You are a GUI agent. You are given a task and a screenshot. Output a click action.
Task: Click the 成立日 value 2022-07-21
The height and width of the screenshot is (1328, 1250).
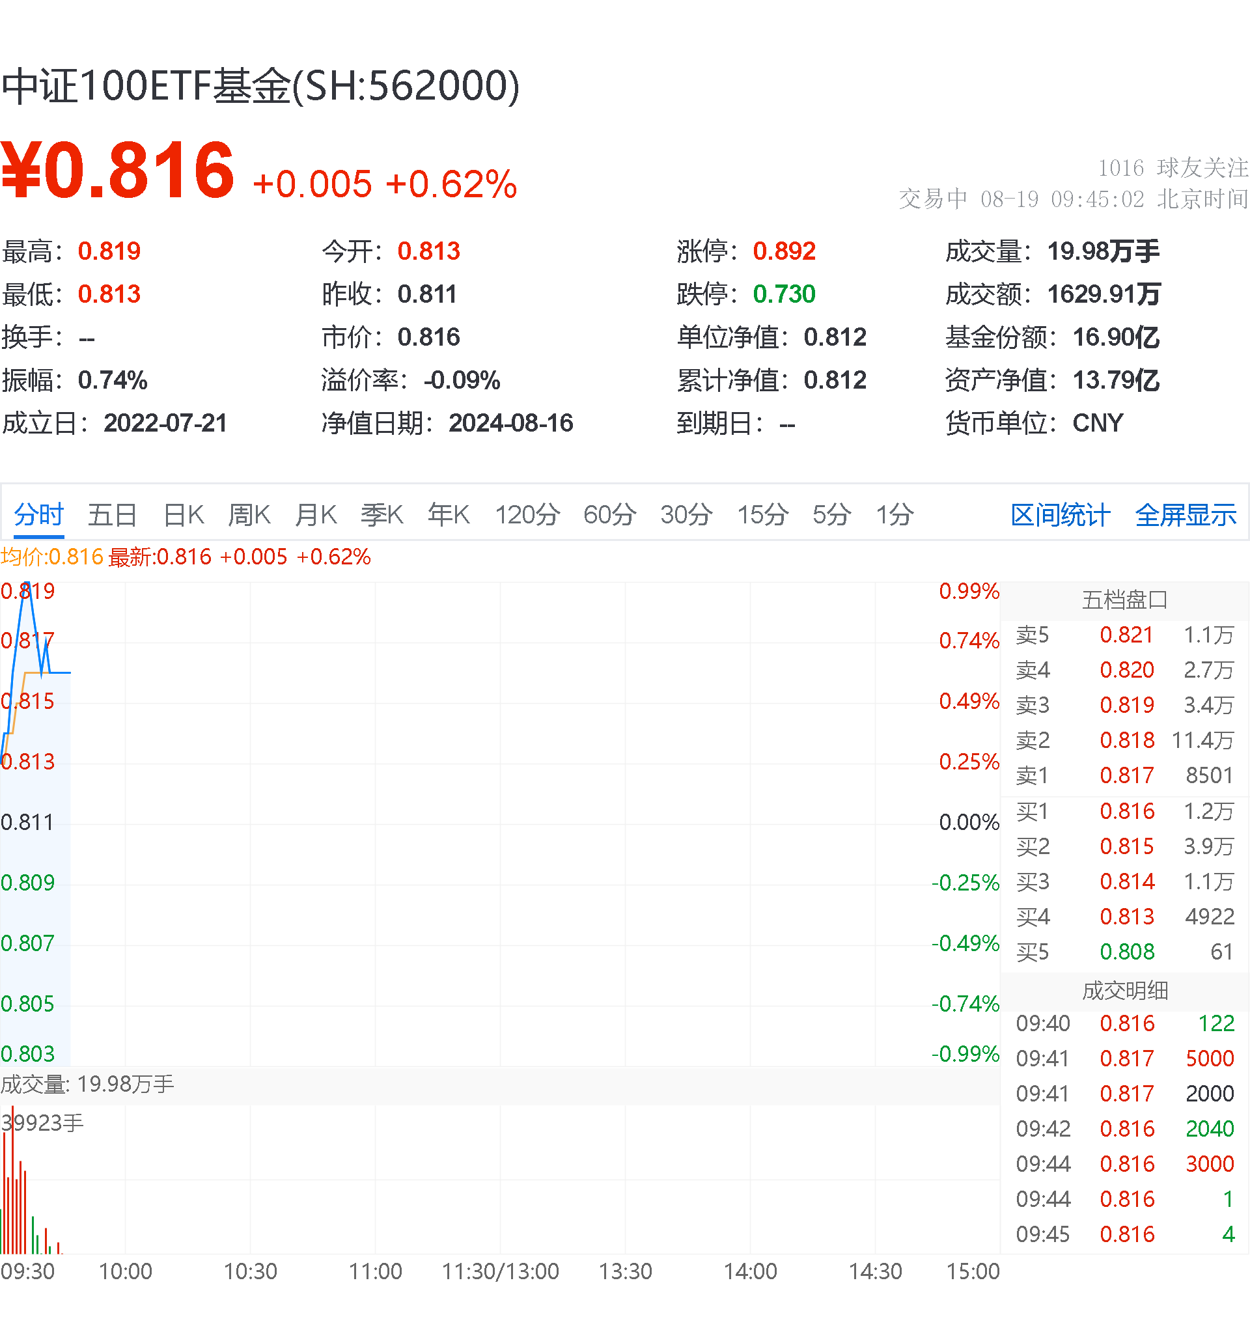tap(165, 423)
